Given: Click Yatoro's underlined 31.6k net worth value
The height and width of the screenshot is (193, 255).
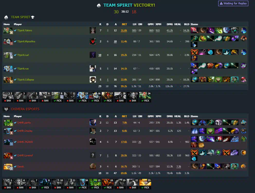Looking at the screenshot, I should click(x=124, y=30).
